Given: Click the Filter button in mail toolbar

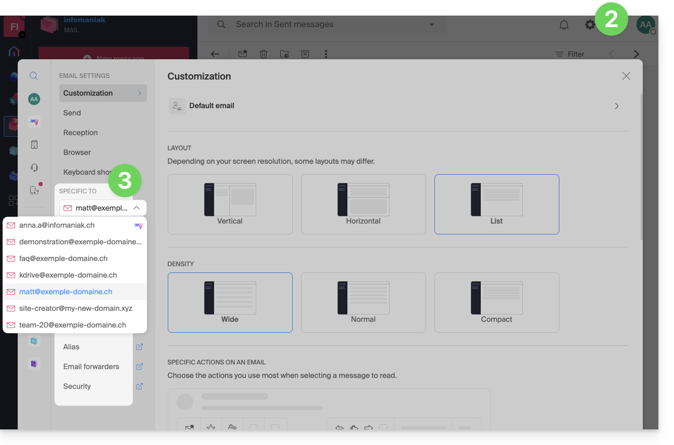Looking at the screenshot, I should (570, 54).
